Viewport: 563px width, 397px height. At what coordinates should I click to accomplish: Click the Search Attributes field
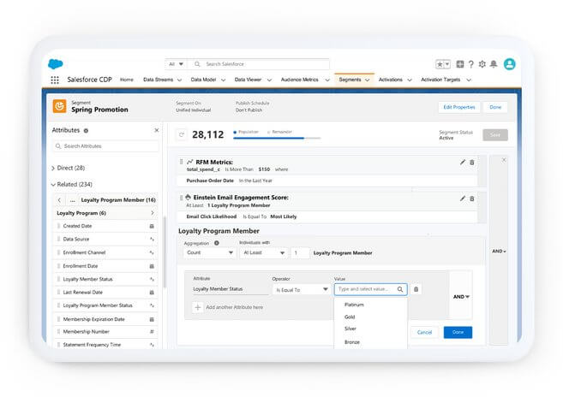[x=106, y=146]
